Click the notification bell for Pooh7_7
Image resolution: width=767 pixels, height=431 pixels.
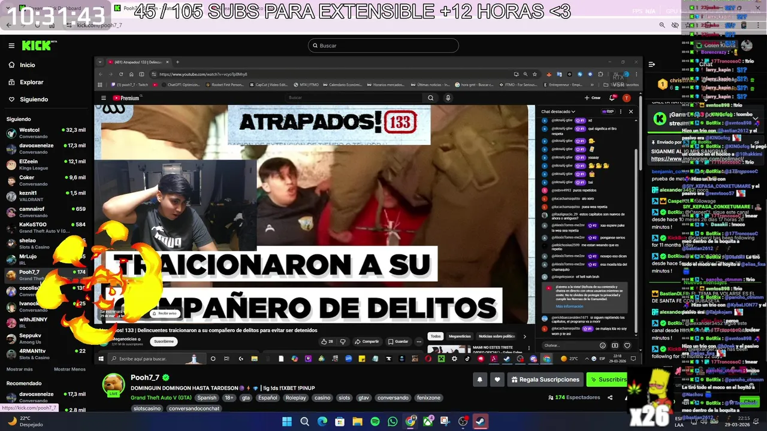(x=479, y=380)
